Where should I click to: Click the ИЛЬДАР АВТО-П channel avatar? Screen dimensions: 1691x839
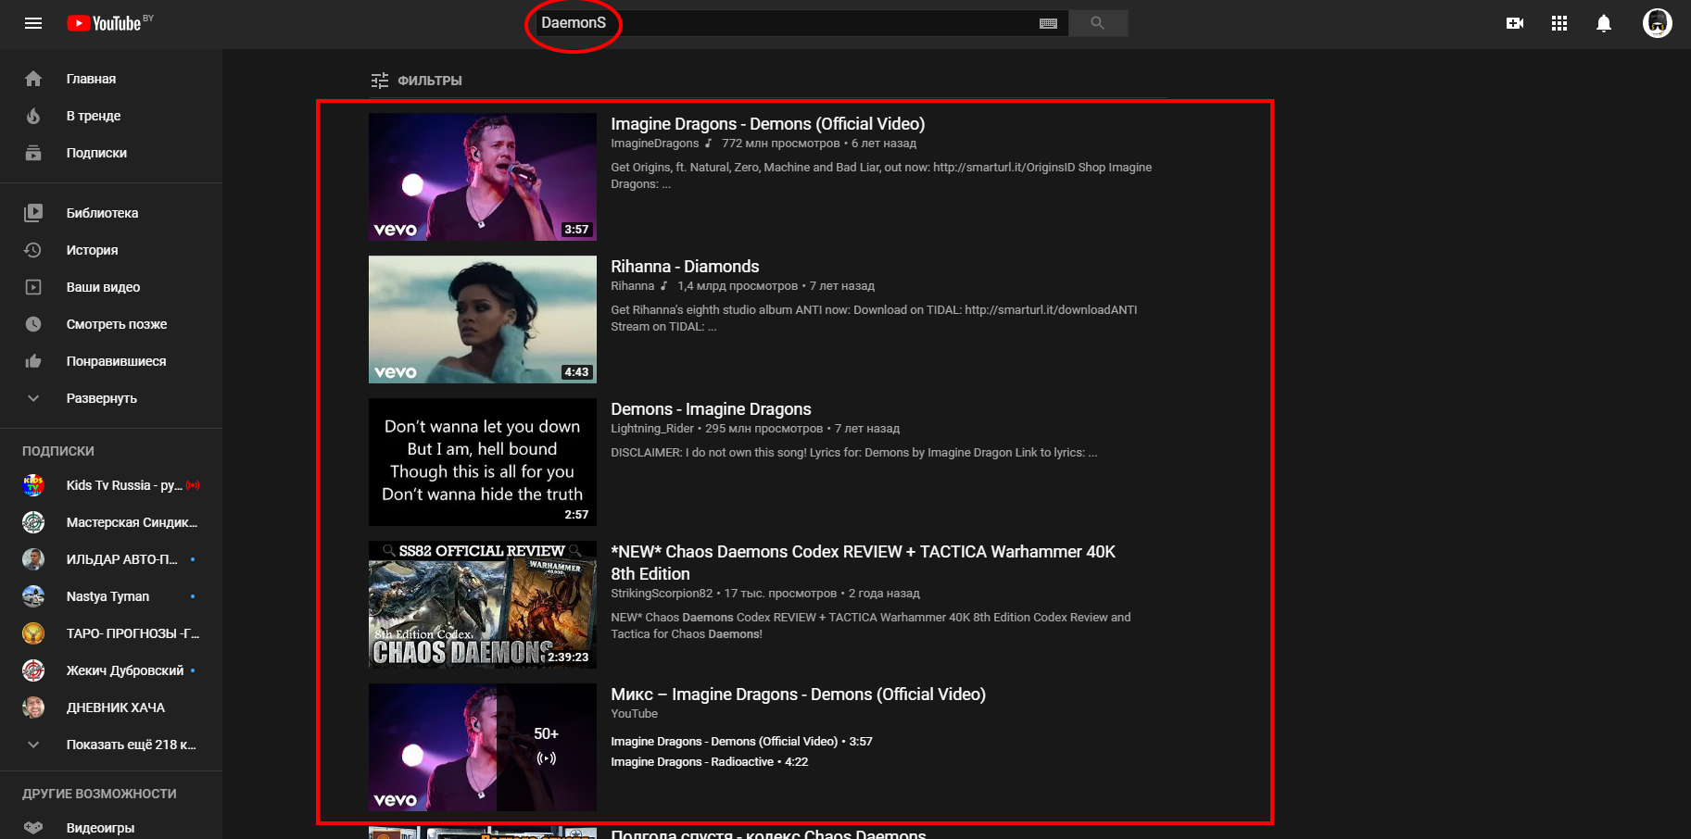click(33, 559)
